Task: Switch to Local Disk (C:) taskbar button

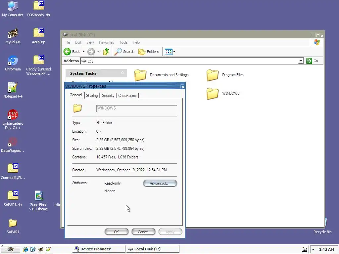Action: pyautogui.click(x=153, y=249)
